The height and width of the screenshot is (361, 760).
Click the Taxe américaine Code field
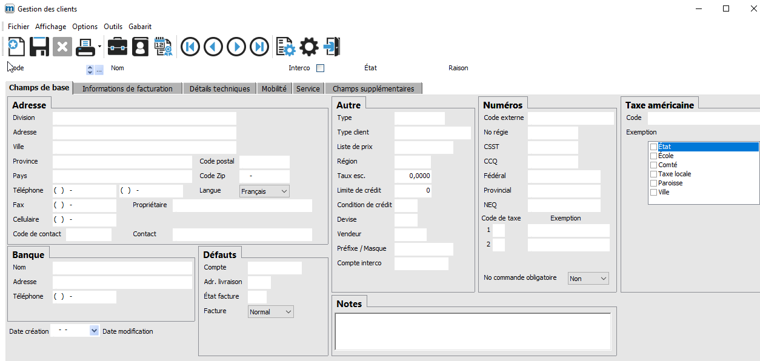pyautogui.click(x=704, y=118)
